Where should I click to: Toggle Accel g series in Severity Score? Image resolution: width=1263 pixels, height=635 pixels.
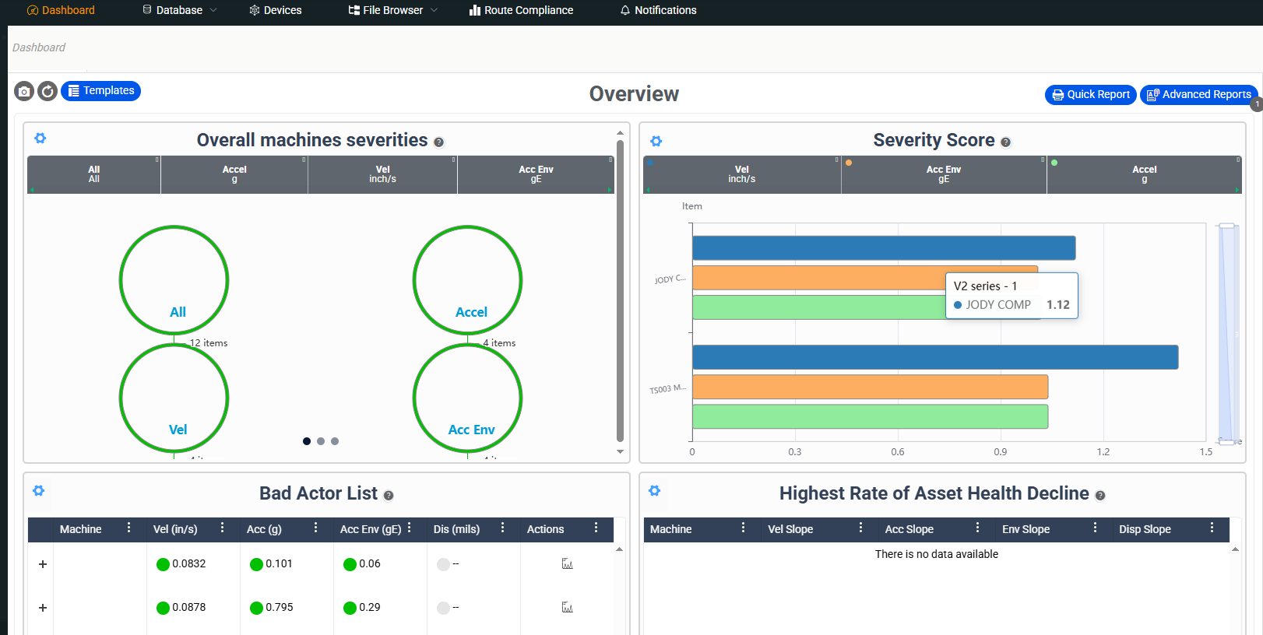pos(1145,174)
